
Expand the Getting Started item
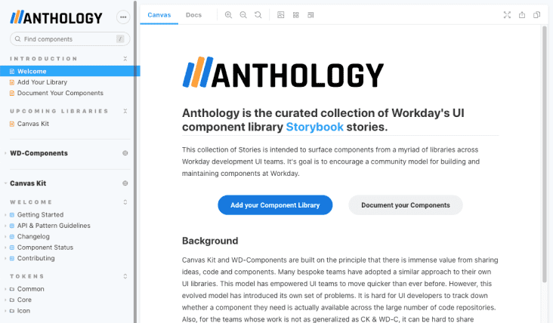[40, 214]
